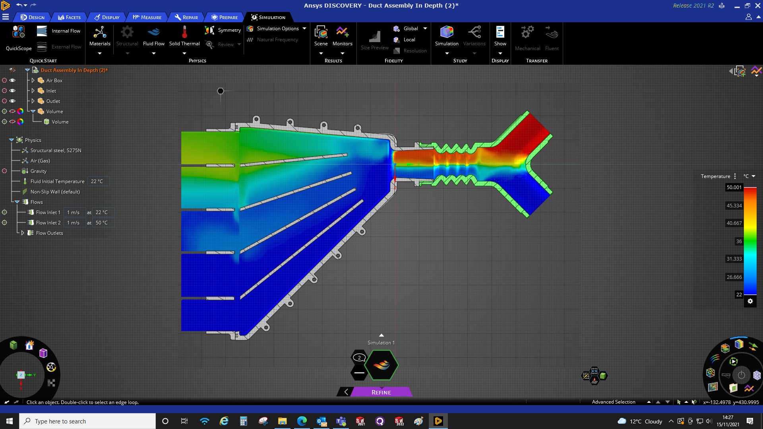The image size is (763, 429).
Task: Switch to the Measure tab
Action: (x=147, y=17)
